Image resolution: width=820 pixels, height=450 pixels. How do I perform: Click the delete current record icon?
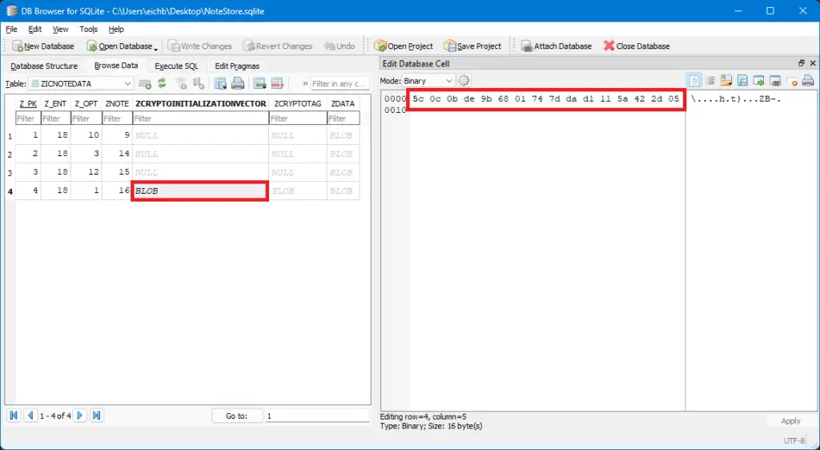pos(277,83)
